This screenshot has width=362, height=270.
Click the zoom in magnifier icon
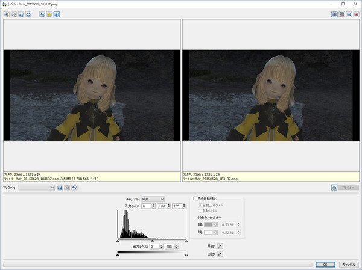coord(7,14)
